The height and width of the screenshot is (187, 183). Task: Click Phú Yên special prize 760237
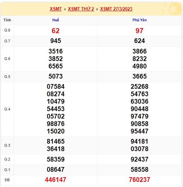pos(139,180)
